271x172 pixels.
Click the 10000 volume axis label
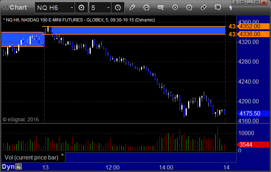[246, 133]
